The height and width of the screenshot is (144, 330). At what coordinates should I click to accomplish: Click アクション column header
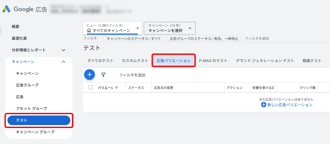pyautogui.click(x=235, y=88)
